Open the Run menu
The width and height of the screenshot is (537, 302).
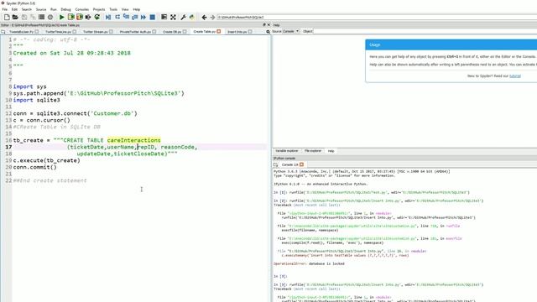pyautogui.click(x=54, y=9)
